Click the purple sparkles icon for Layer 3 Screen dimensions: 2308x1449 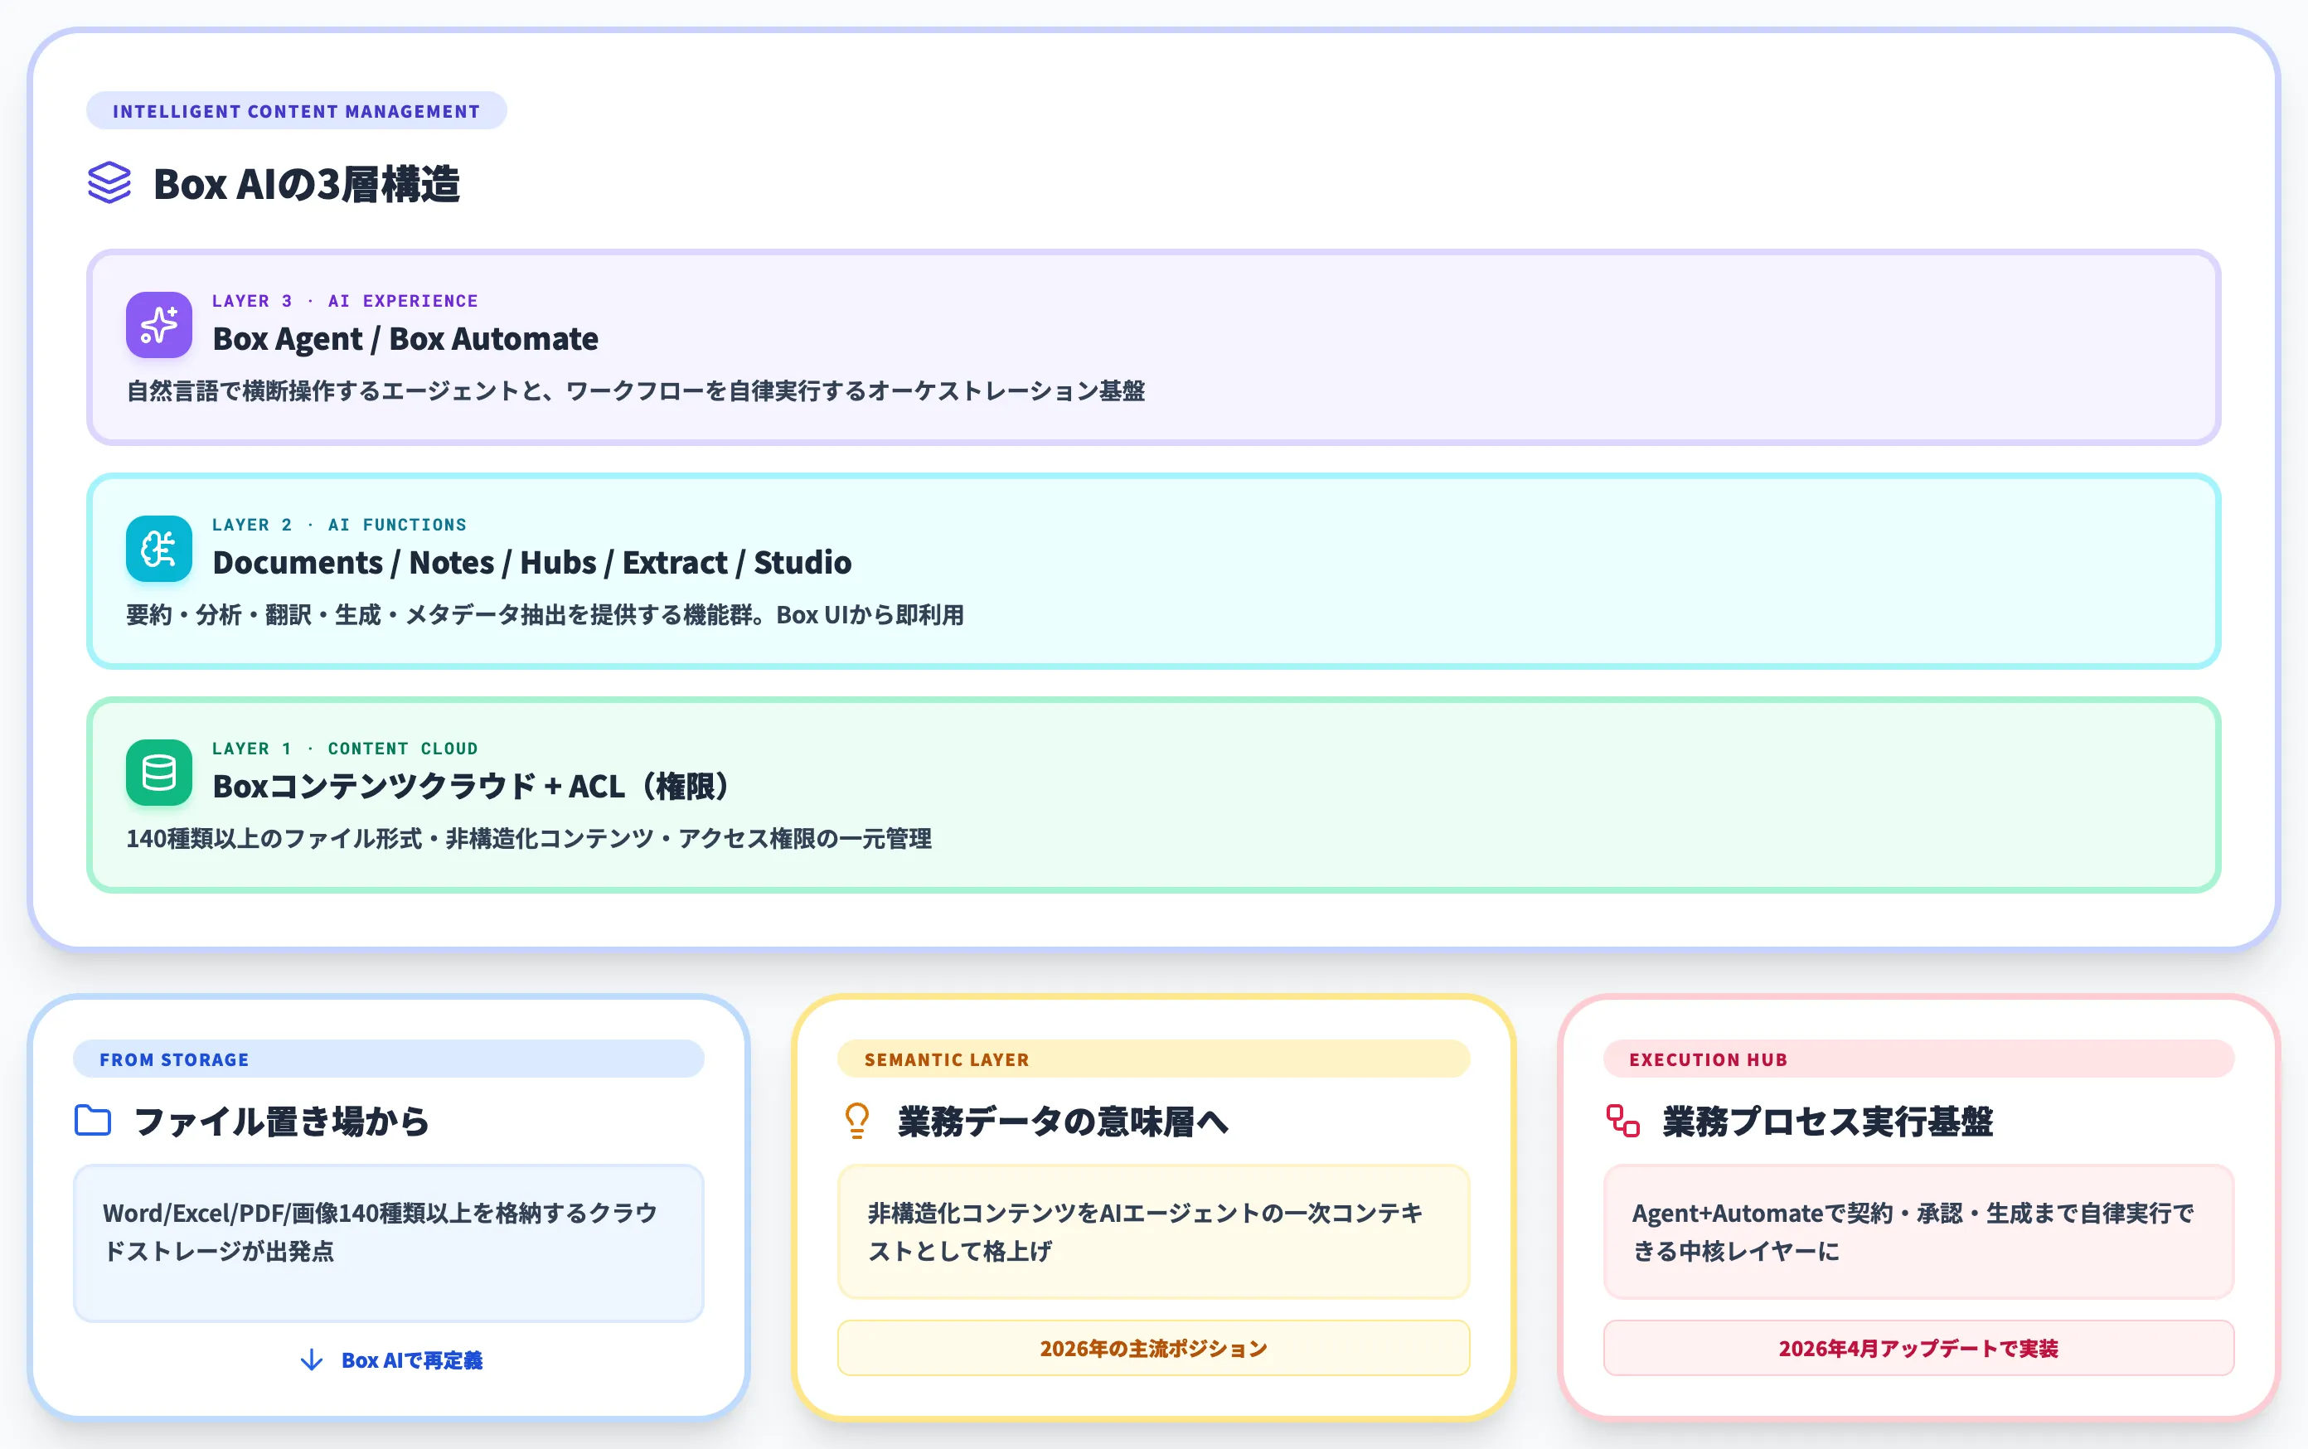pyautogui.click(x=159, y=325)
